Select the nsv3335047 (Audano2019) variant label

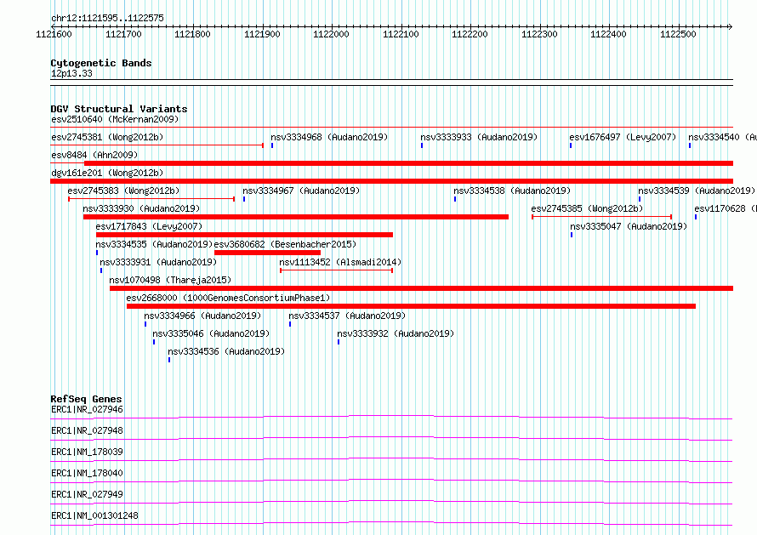[629, 226]
